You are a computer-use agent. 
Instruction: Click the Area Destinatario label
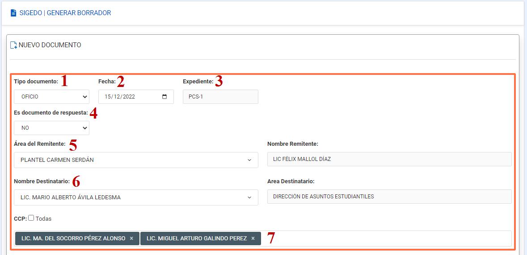291,181
